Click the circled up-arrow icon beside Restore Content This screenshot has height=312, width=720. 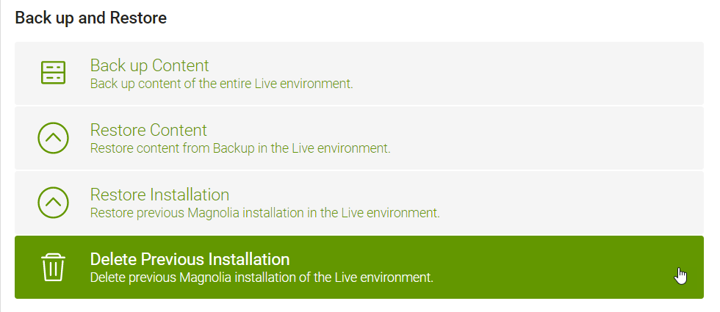tap(53, 138)
